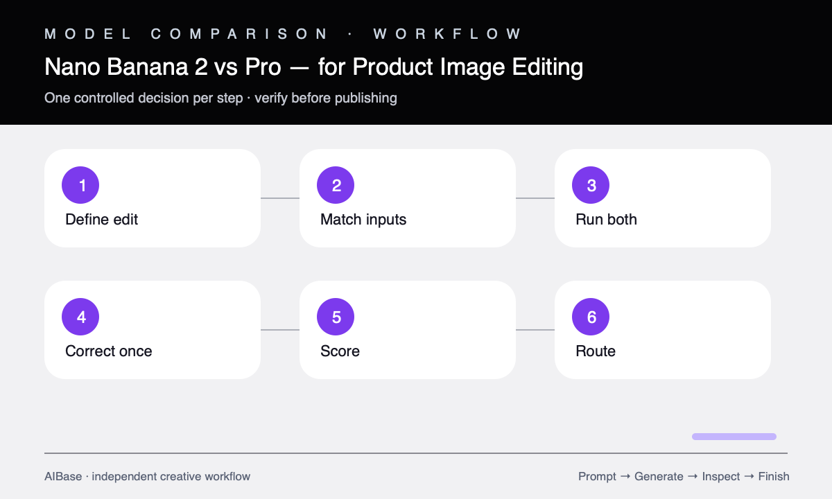
Task: Select the 'Score' label
Action: [x=340, y=351]
